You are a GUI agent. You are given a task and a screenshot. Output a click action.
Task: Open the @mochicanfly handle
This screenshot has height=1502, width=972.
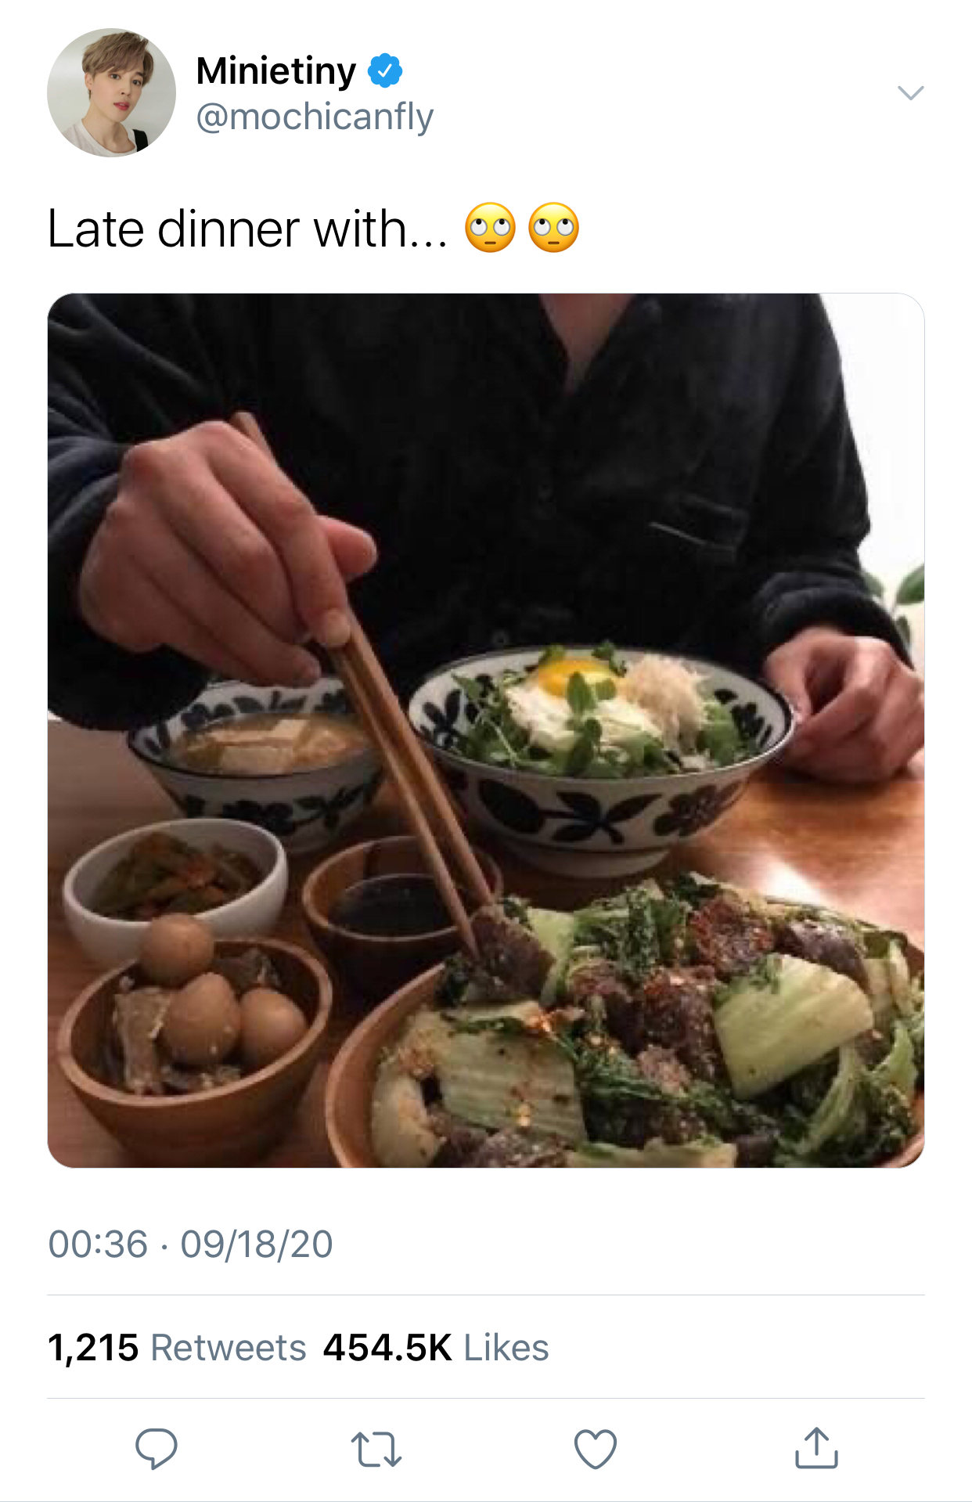point(315,117)
